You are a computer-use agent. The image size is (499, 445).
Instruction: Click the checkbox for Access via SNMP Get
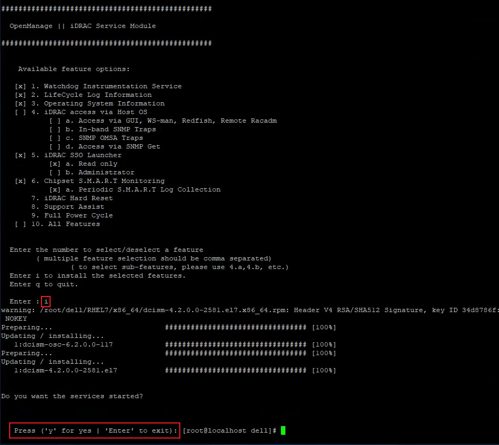click(x=55, y=146)
